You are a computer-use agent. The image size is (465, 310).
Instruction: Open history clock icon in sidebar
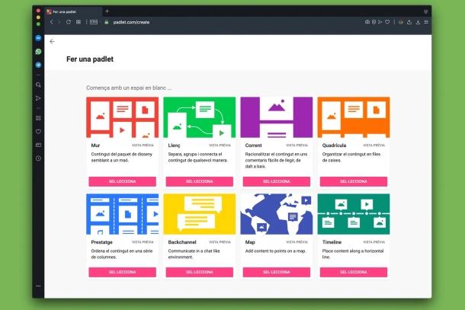(x=38, y=158)
